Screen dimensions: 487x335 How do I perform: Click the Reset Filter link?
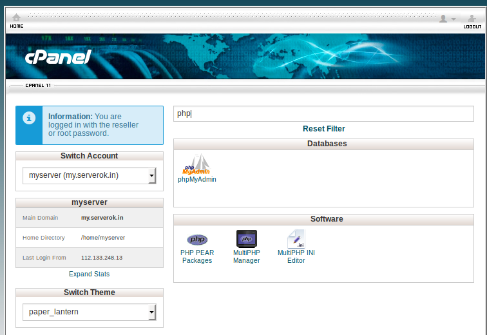pos(323,129)
